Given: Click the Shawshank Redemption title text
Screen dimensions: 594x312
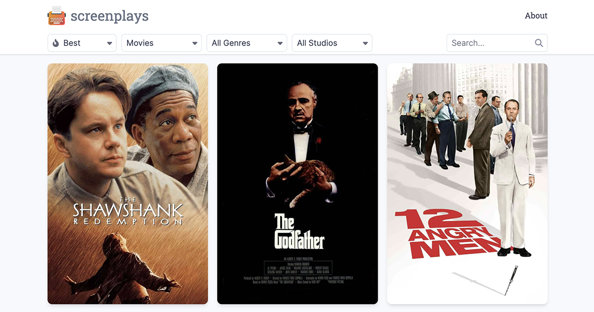Looking at the screenshot, I should tap(128, 211).
